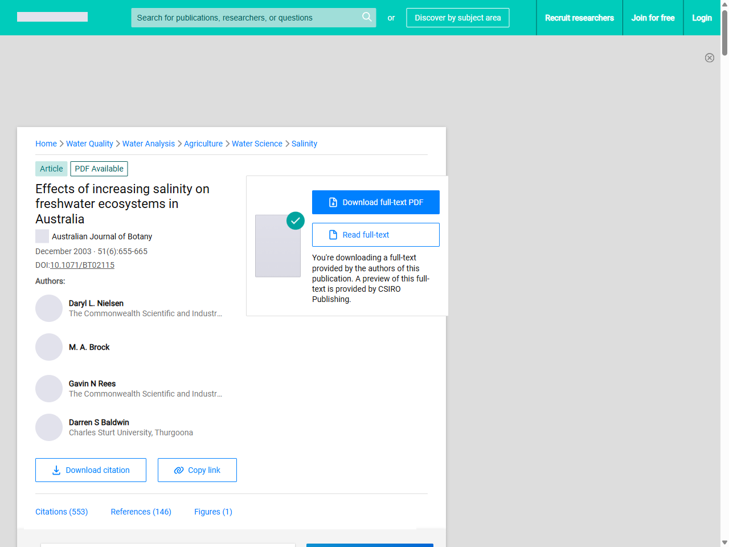Click the search magnifier icon
Screen dimensions: 729x547
pyautogui.click(x=367, y=17)
